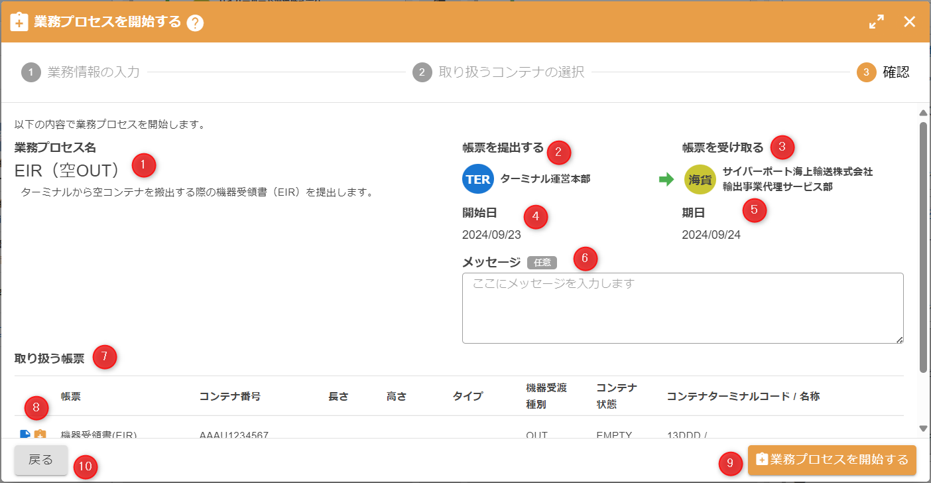
Task: Click the green arrow between organizations
Action: click(666, 179)
